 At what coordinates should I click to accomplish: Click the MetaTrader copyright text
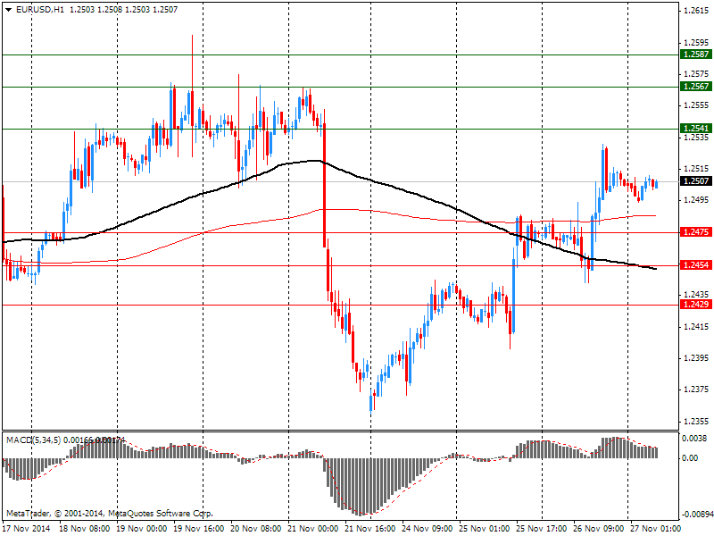[109, 514]
